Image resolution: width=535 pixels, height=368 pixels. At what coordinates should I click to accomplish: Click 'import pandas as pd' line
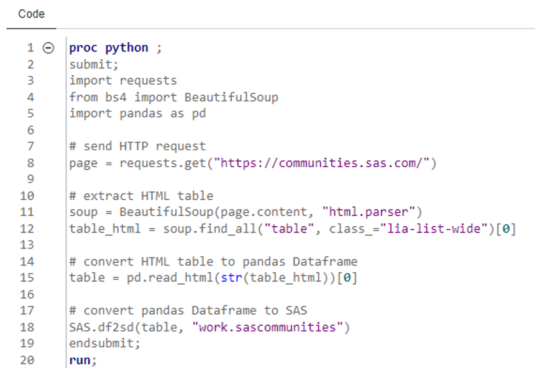click(x=137, y=114)
